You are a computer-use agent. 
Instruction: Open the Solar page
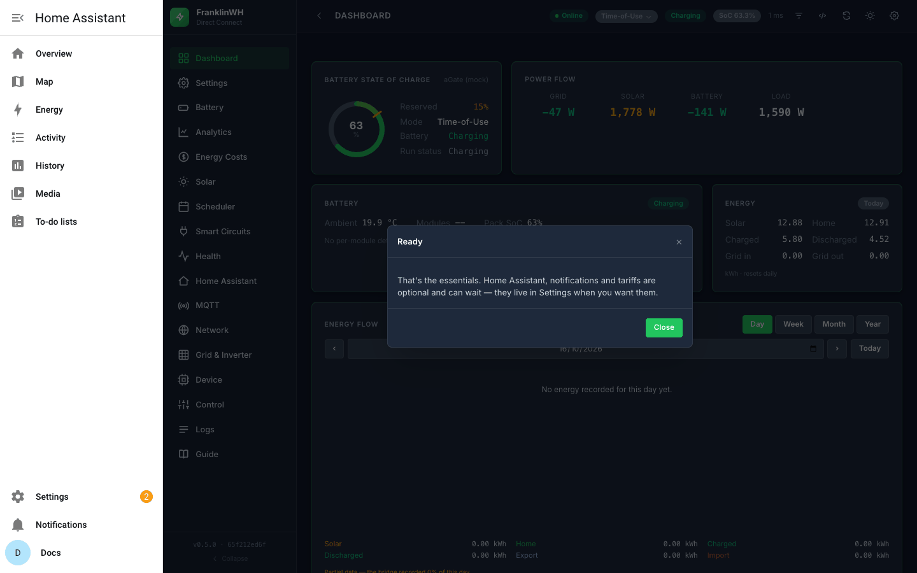(229, 182)
